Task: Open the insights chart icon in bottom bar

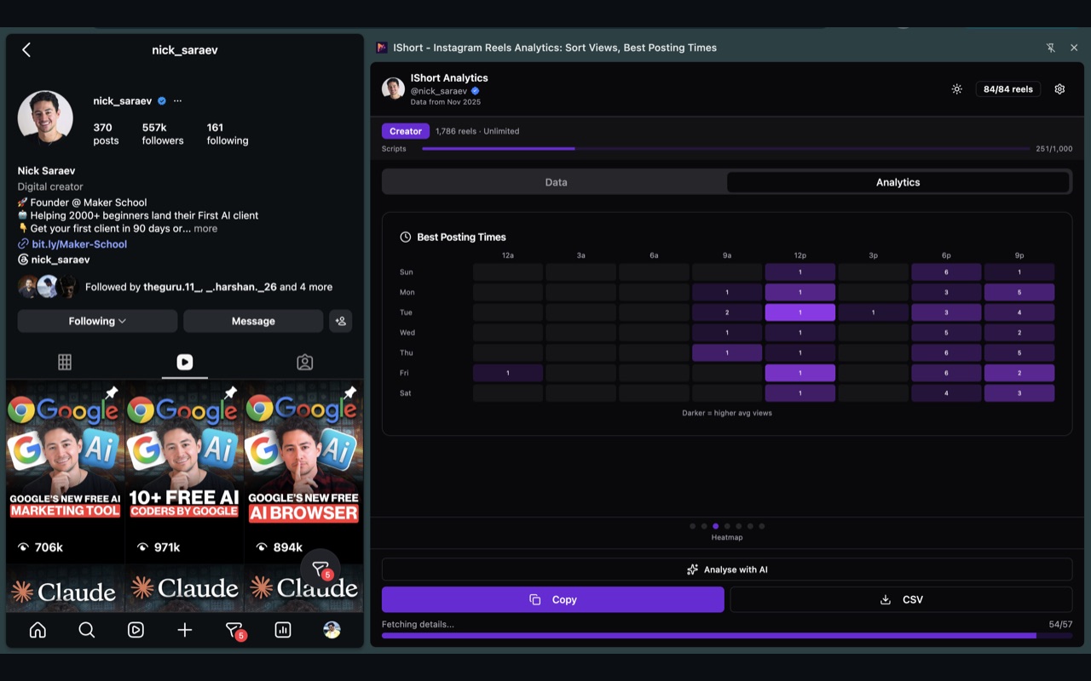Action: tap(283, 630)
